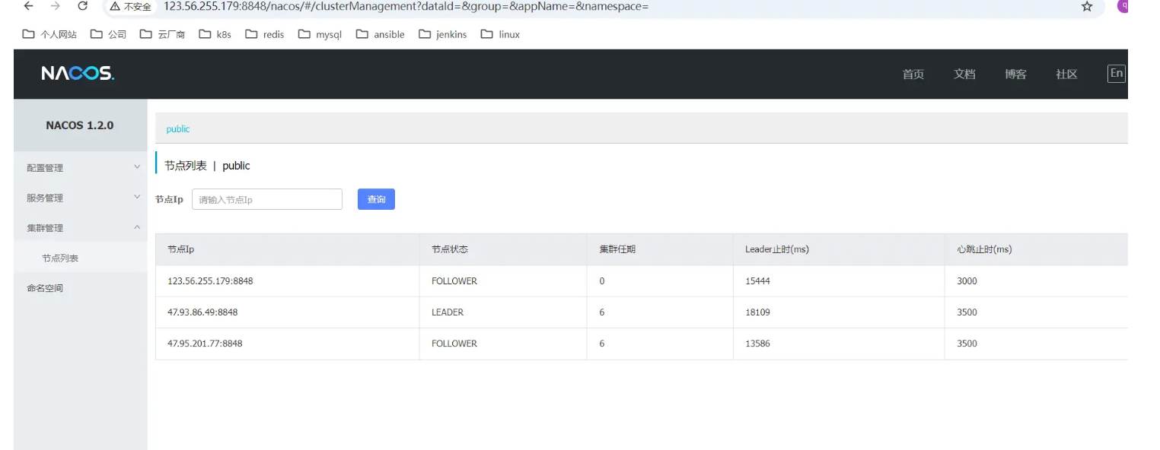Click the 查询 button
This screenshot has height=450, width=1160.
tap(376, 199)
